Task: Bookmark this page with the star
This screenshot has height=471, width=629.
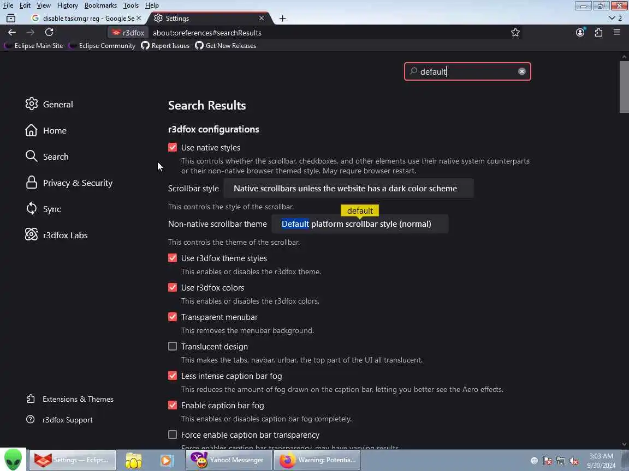Action: (515, 33)
